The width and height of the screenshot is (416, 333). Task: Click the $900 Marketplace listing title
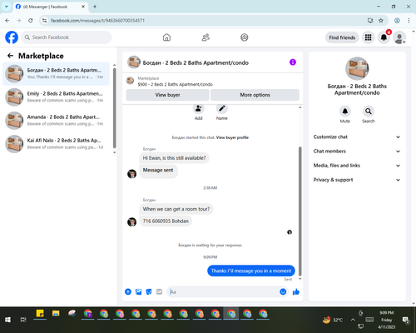coord(176,84)
